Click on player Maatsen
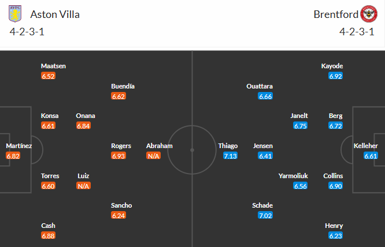385x247 pixels. pyautogui.click(x=53, y=66)
